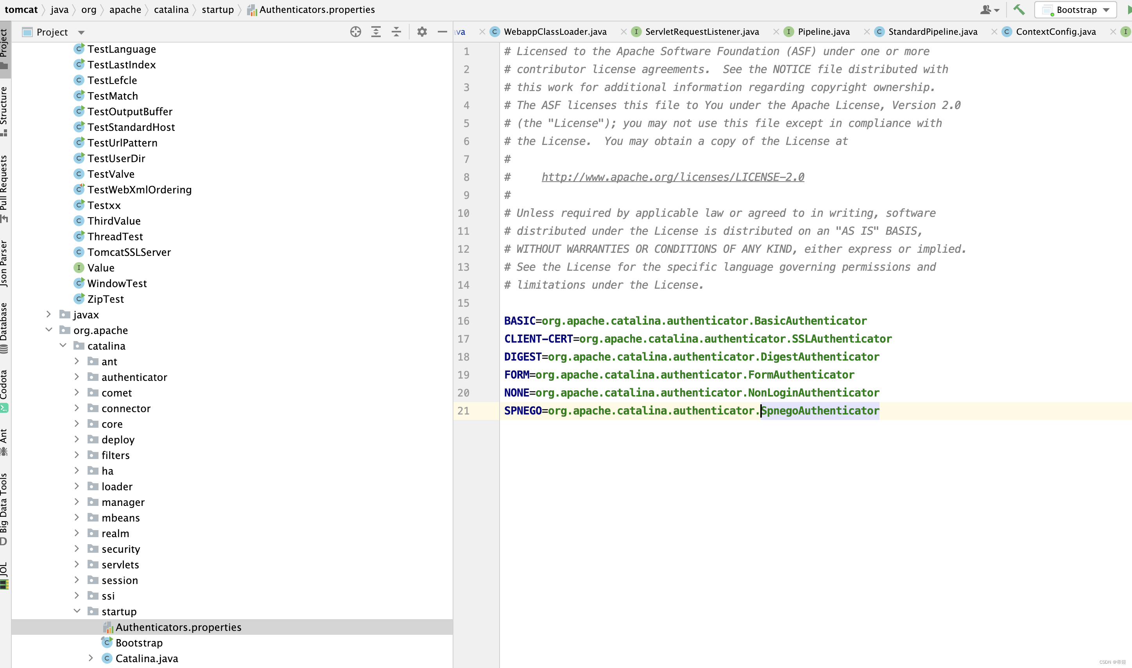
Task: Select the Value interface in tree
Action: click(x=100, y=267)
